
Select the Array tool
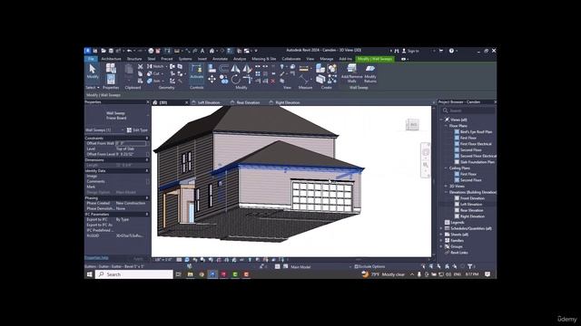click(x=258, y=73)
